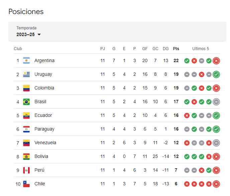This screenshot has height=196, width=230.
Task: Click the Pts column header
Action: [x=176, y=49]
